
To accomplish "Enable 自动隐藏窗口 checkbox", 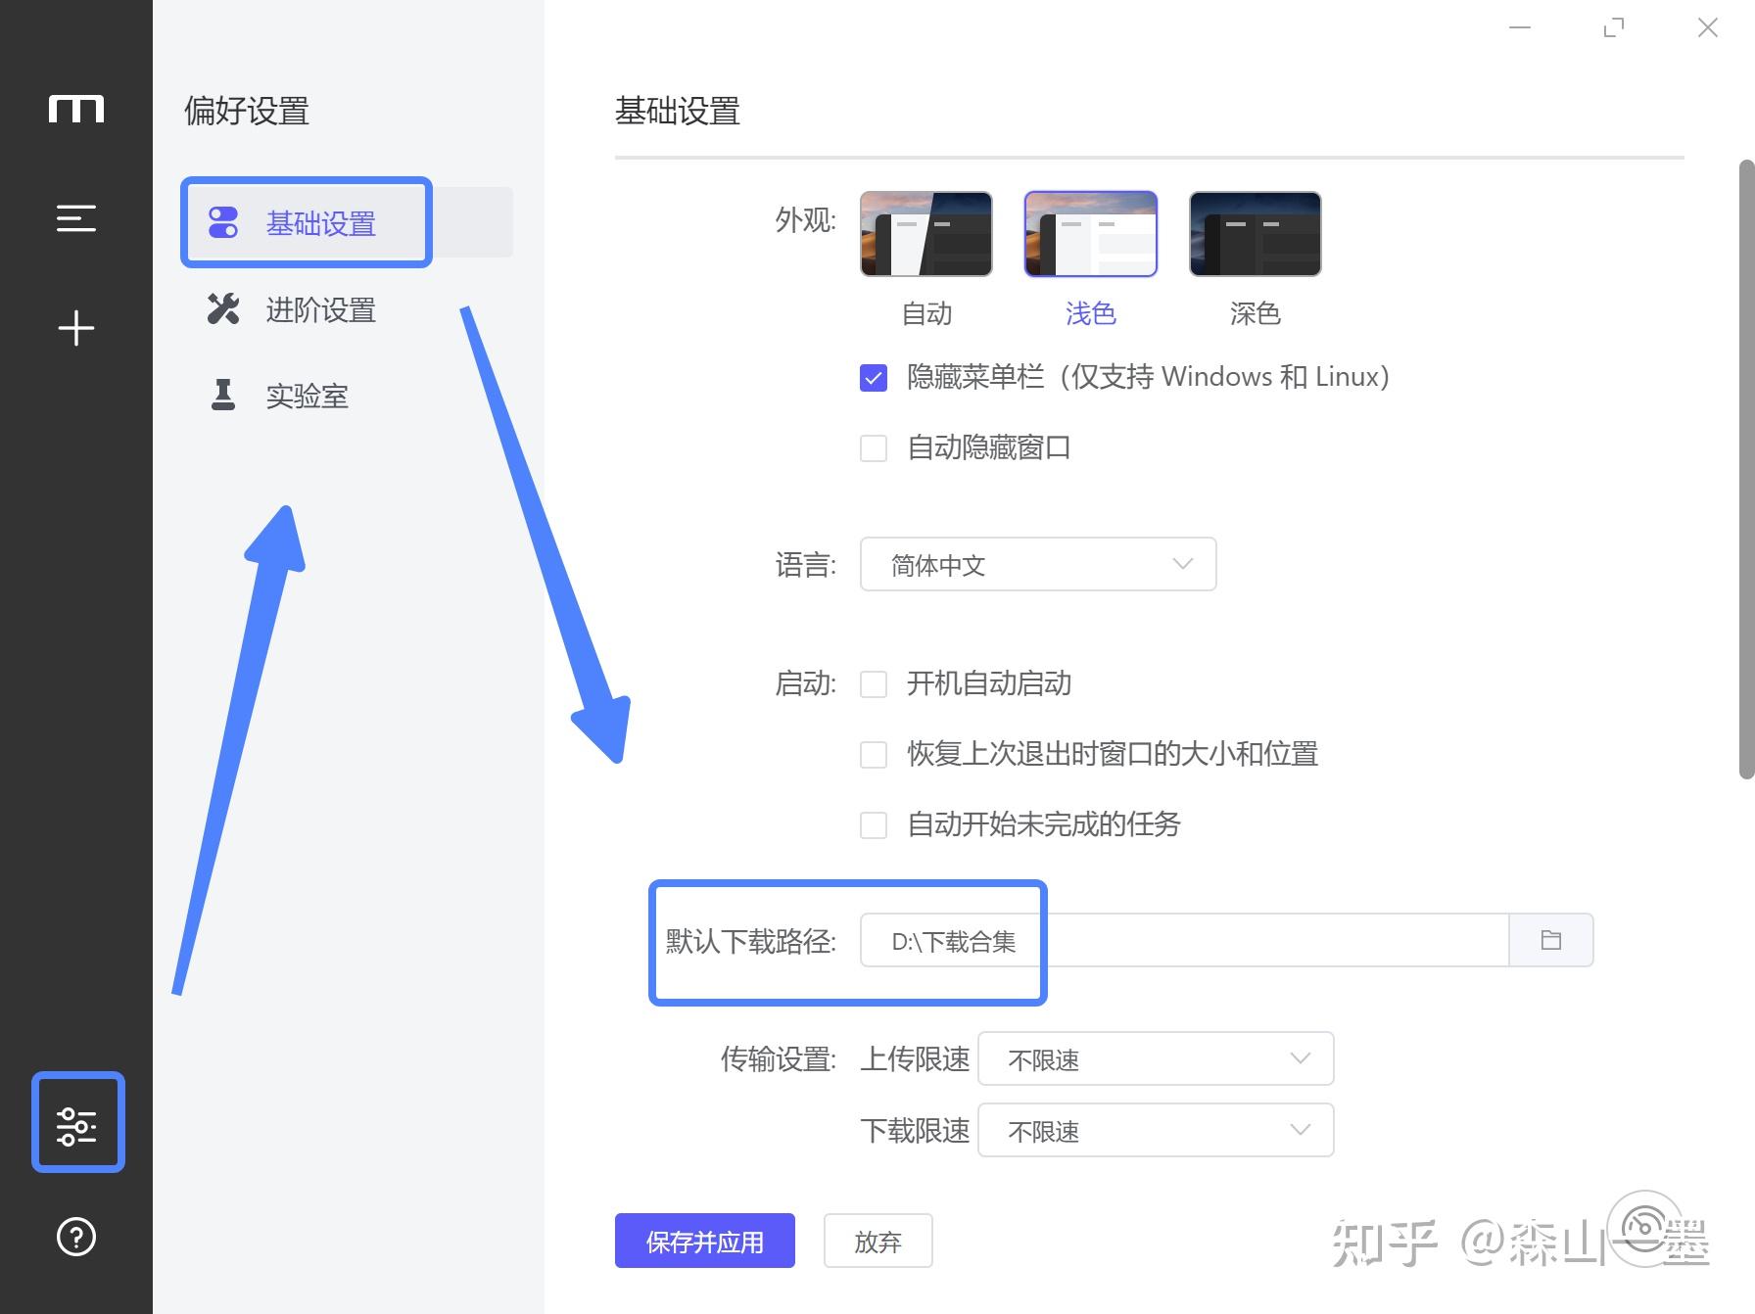I will (x=874, y=448).
